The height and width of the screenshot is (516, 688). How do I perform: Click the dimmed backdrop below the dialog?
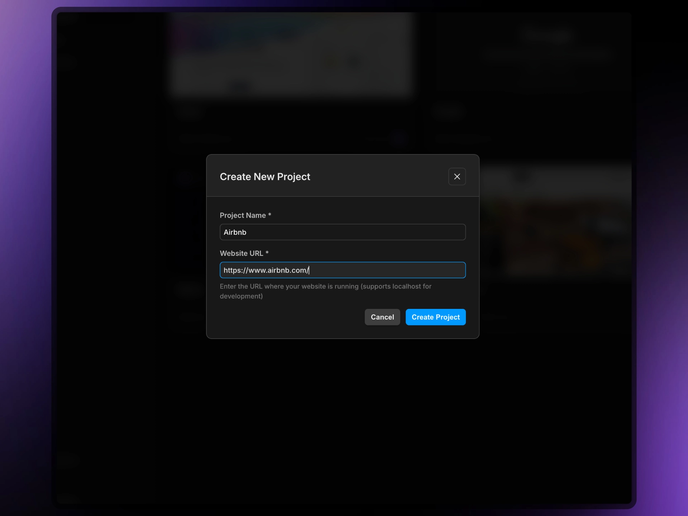point(343,412)
